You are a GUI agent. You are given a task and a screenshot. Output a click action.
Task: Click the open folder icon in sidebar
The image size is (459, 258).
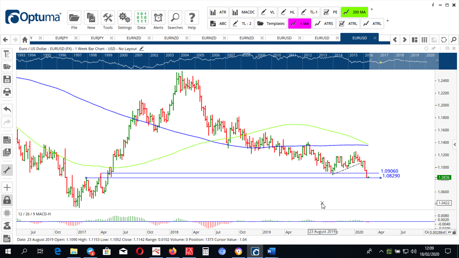pos(7,67)
